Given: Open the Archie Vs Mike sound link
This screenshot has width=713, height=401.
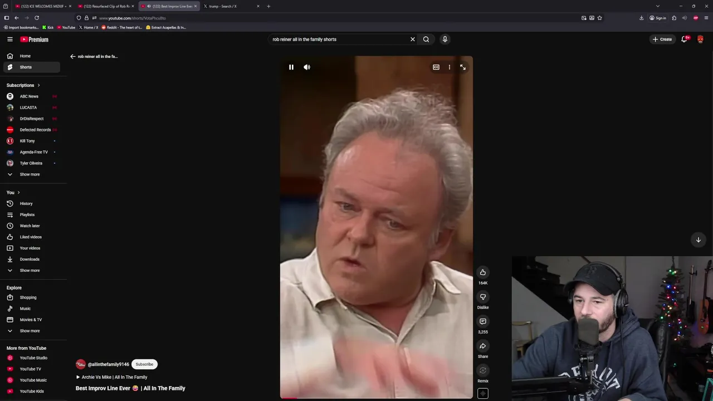Looking at the screenshot, I should coord(111,377).
